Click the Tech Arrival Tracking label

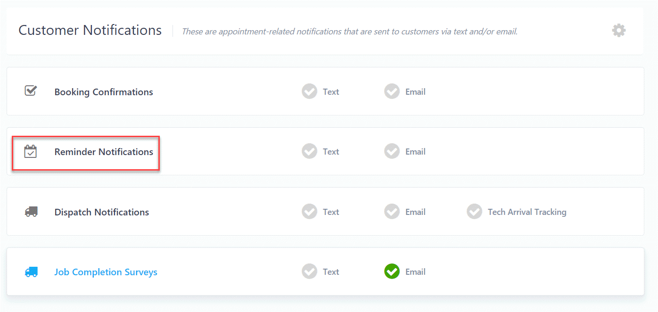coord(527,212)
